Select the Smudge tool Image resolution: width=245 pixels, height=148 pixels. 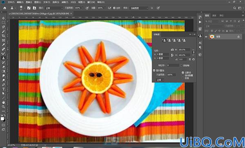tap(3, 76)
